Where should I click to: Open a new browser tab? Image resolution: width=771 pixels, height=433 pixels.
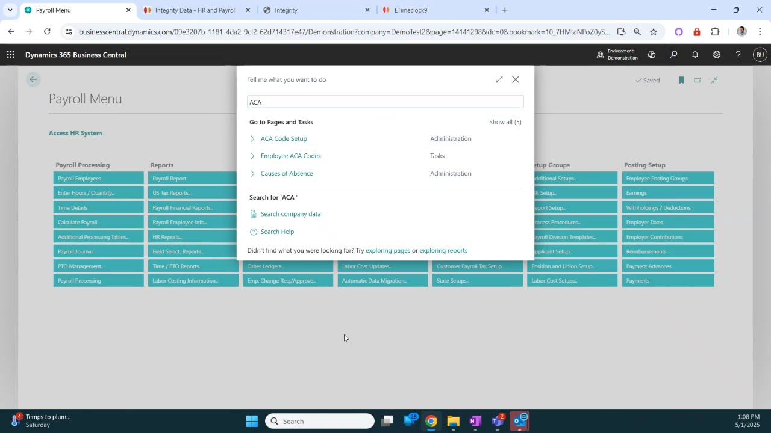pos(505,10)
